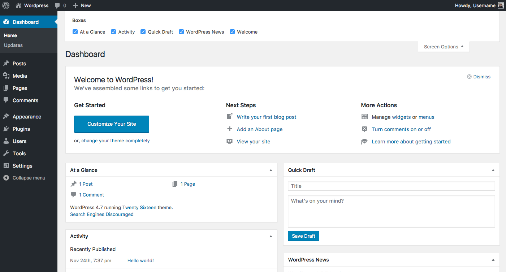Open the WordPress logo menu
The height and width of the screenshot is (272, 506).
click(6, 5)
